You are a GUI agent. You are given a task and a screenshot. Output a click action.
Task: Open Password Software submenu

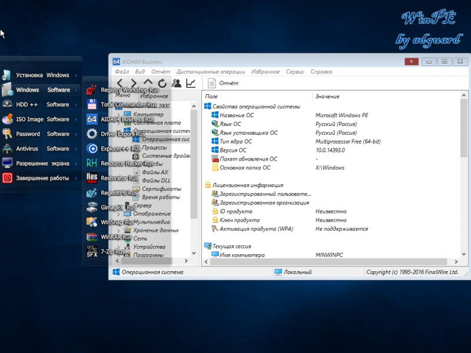(41, 134)
